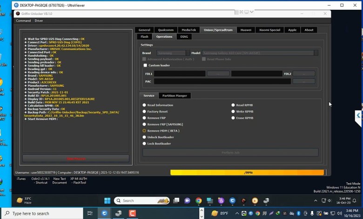Image resolution: width=363 pixels, height=219 pixels.
Task: Open the About tab
Action: [309, 30]
